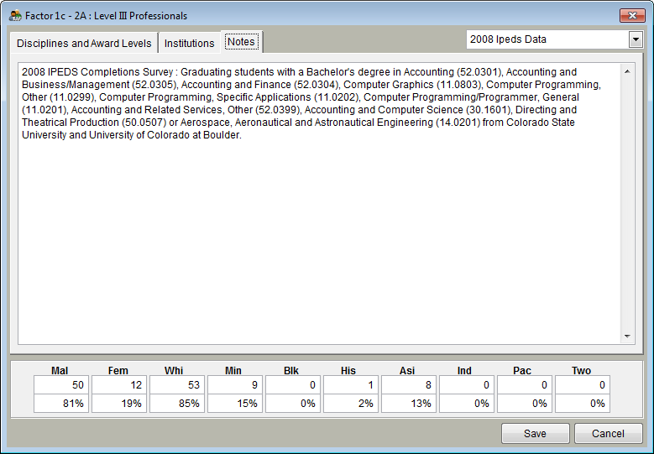Click "Accounting (52.0301)" in the notes

(453, 72)
